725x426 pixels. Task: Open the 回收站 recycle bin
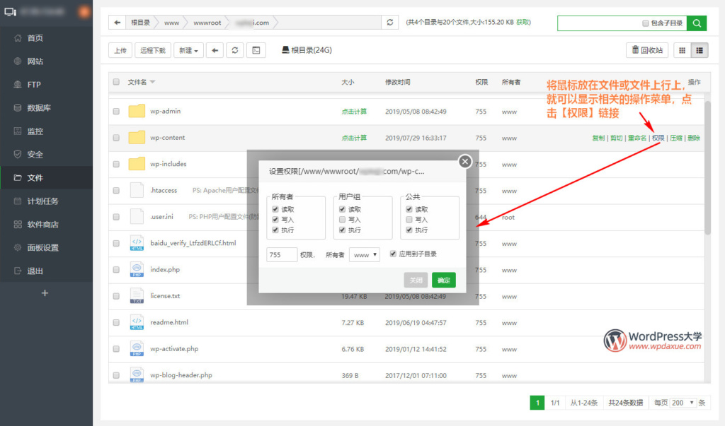click(647, 50)
